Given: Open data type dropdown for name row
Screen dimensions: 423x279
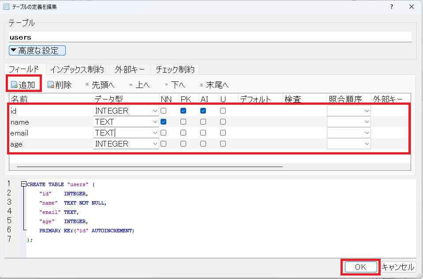Looking at the screenshot, I should click(155, 122).
